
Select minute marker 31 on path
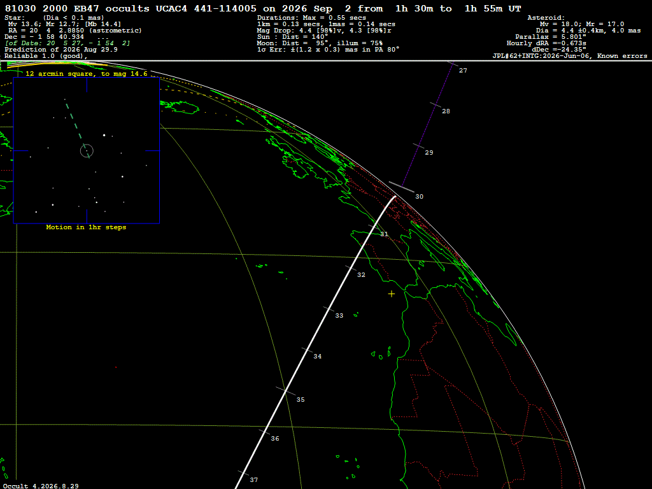384,234
